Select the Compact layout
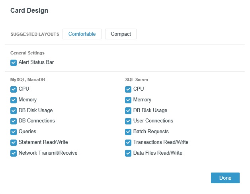250x194 pixels. click(x=121, y=34)
